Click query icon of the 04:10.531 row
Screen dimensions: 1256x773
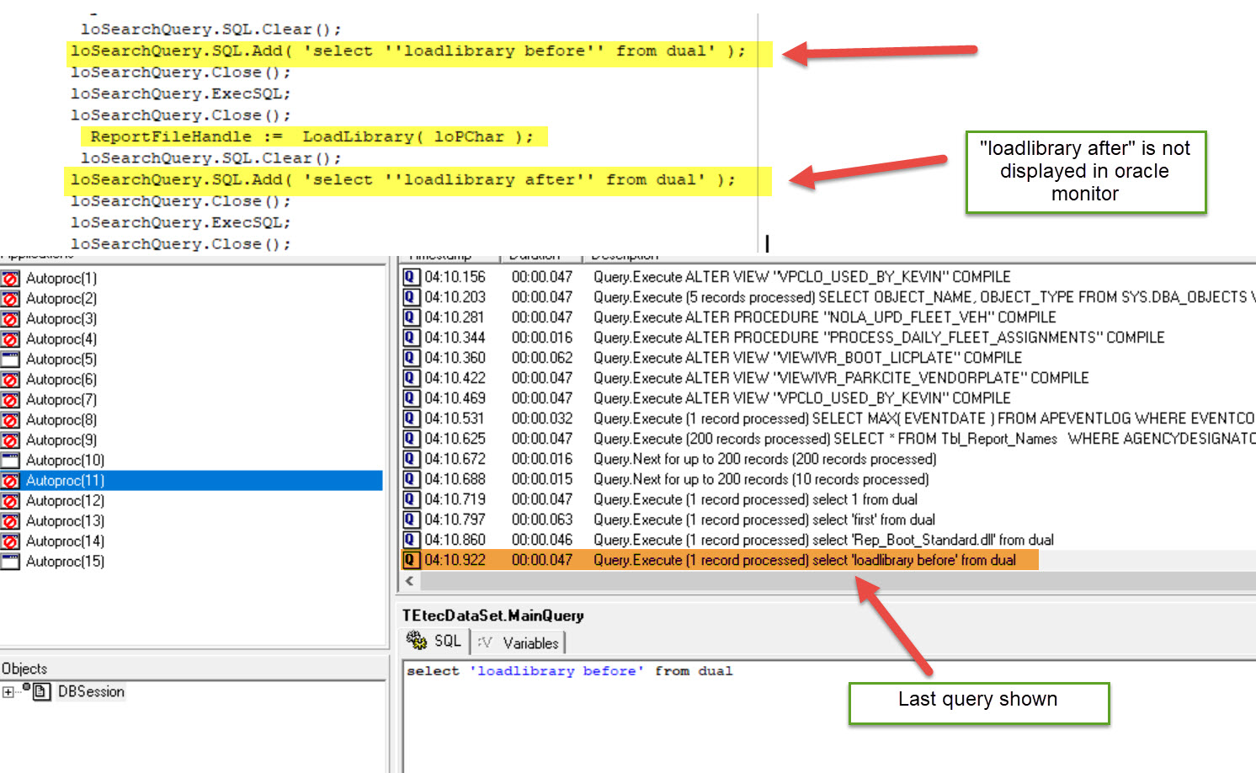point(411,418)
